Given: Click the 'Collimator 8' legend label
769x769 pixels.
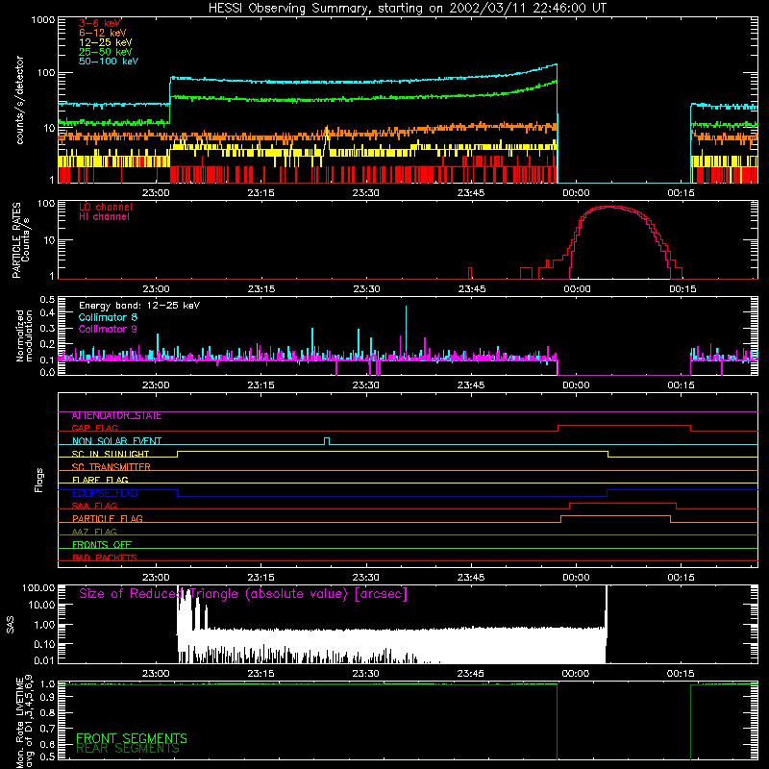Looking at the screenshot, I should click(108, 317).
